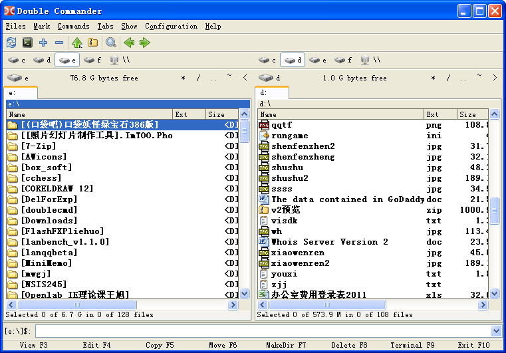506x353 pixels.
Task: Open the Configuration menu
Action: pyautogui.click(x=171, y=27)
